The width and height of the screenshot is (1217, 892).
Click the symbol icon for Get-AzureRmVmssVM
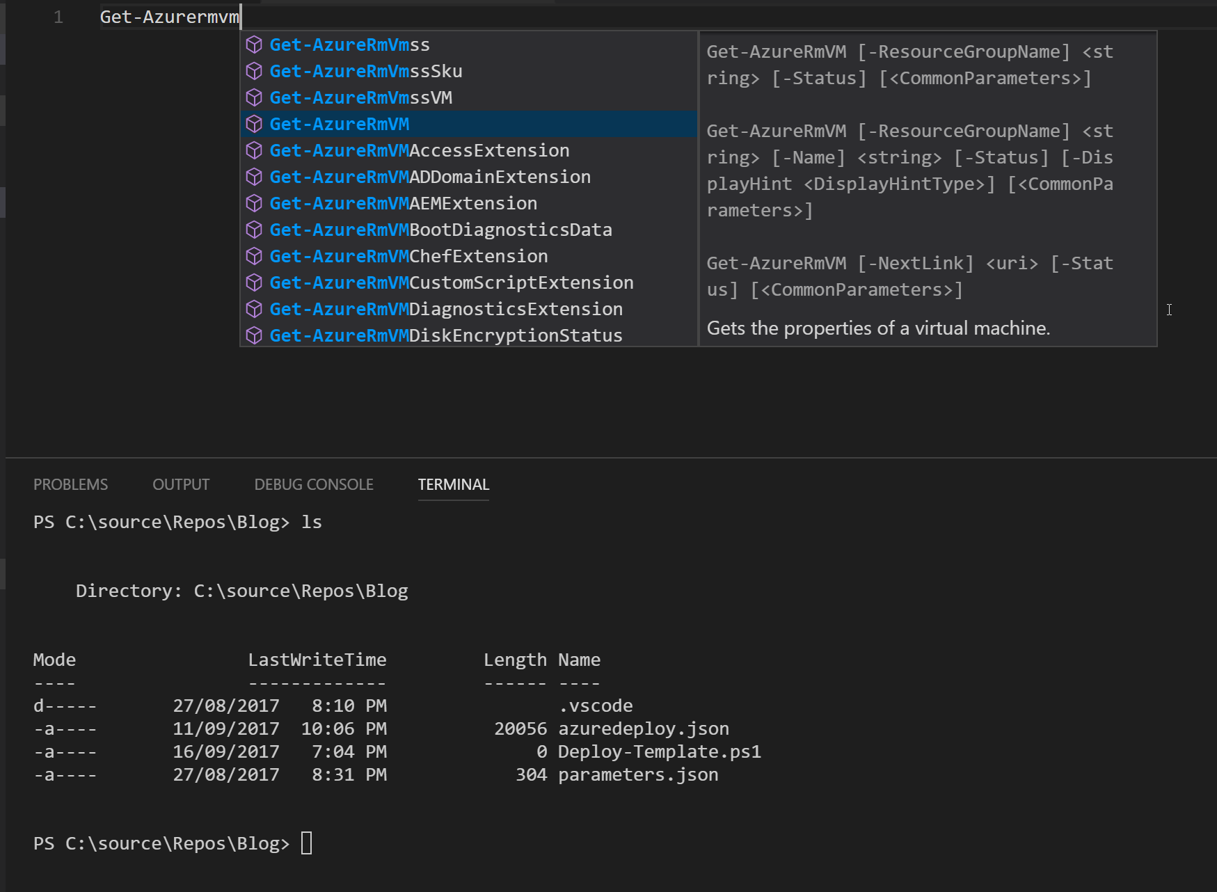pyautogui.click(x=255, y=97)
